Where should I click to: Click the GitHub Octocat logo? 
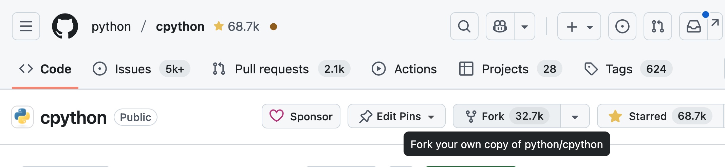[65, 26]
